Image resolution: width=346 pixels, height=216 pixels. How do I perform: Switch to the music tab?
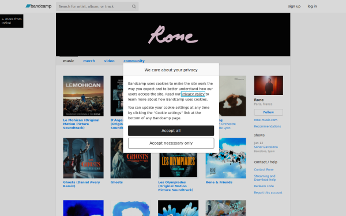pos(69,61)
